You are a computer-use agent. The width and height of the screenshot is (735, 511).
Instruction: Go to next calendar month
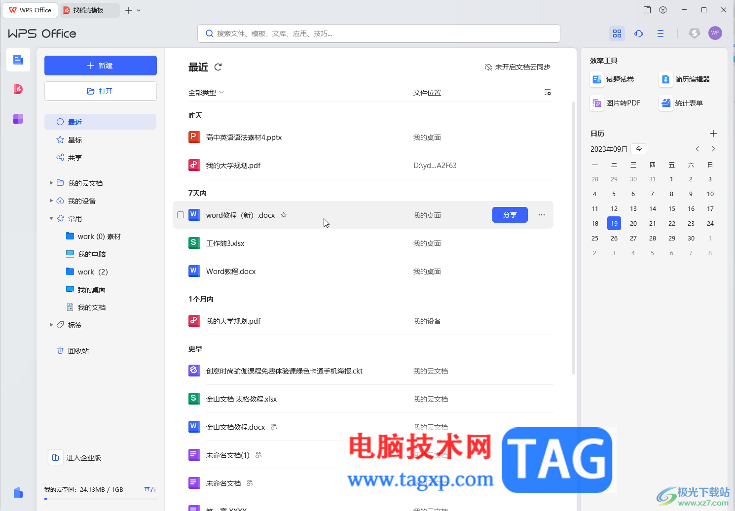click(x=713, y=149)
